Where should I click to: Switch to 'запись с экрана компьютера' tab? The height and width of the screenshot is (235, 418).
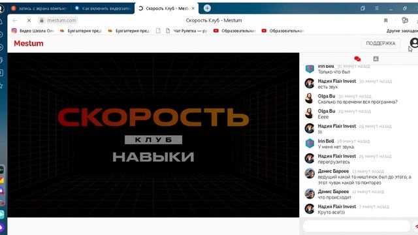point(39,8)
